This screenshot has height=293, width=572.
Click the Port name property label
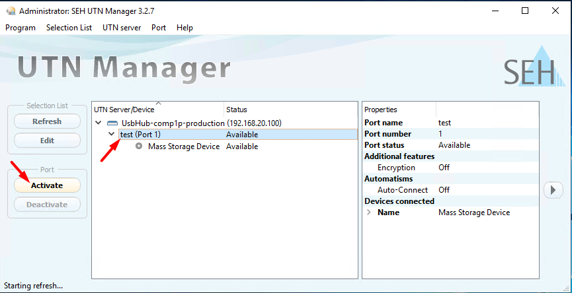tap(384, 123)
